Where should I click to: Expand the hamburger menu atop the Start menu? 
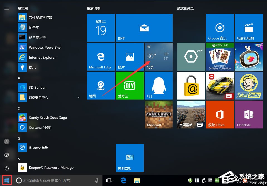pos(7,8)
